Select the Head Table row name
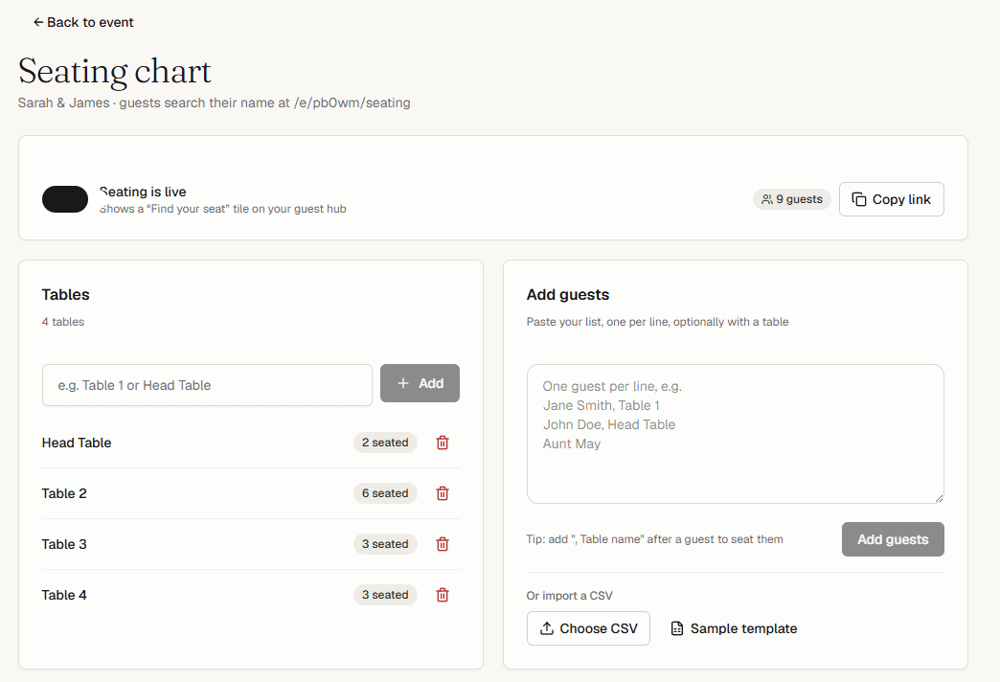This screenshot has height=682, width=1000. (77, 443)
